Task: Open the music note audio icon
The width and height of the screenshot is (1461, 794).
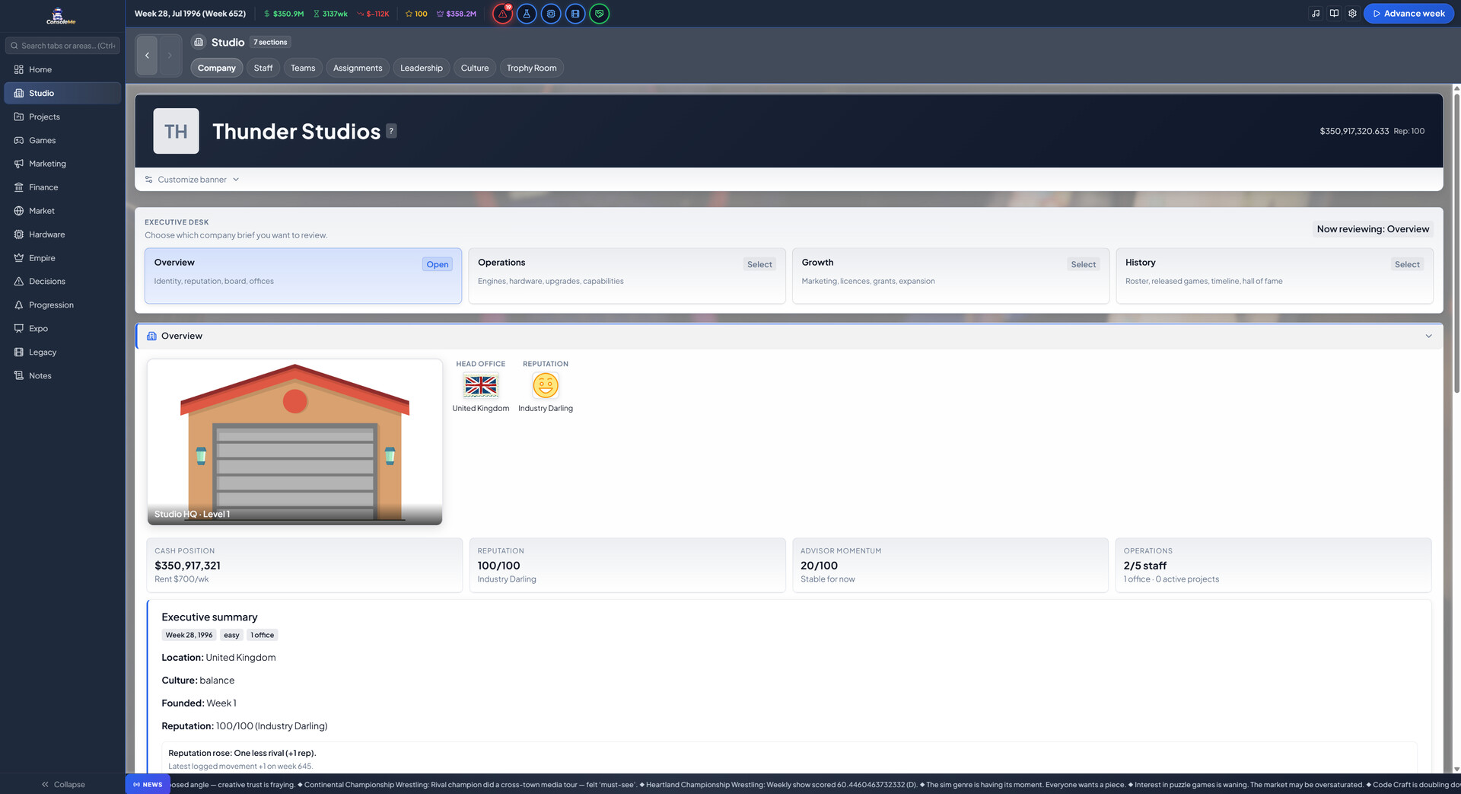Action: 1316,14
